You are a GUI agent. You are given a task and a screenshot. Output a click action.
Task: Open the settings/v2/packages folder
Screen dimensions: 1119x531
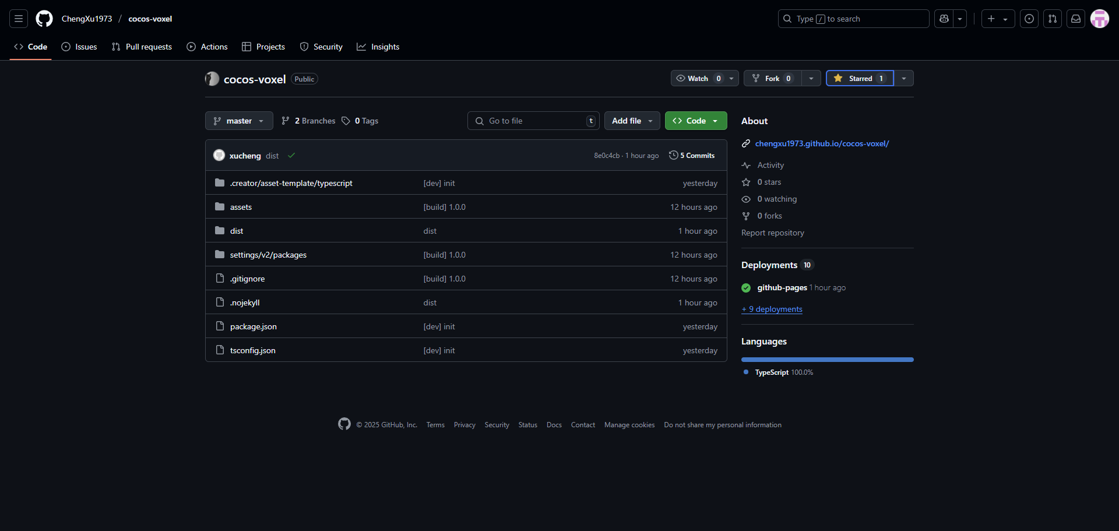click(x=268, y=255)
